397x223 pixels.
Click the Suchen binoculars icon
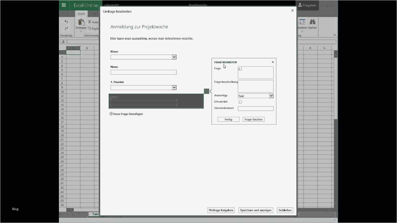[x=312, y=21]
